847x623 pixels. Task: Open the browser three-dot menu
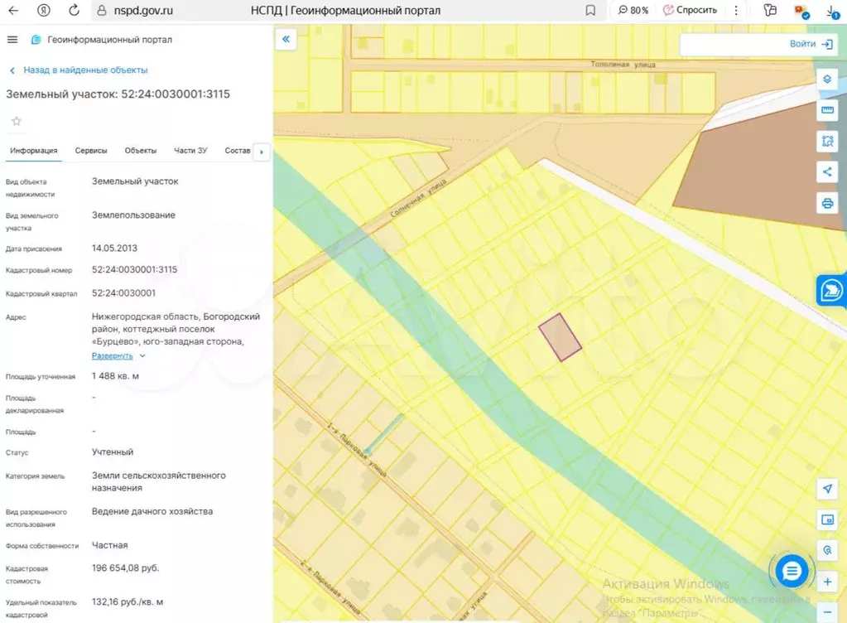click(x=736, y=10)
